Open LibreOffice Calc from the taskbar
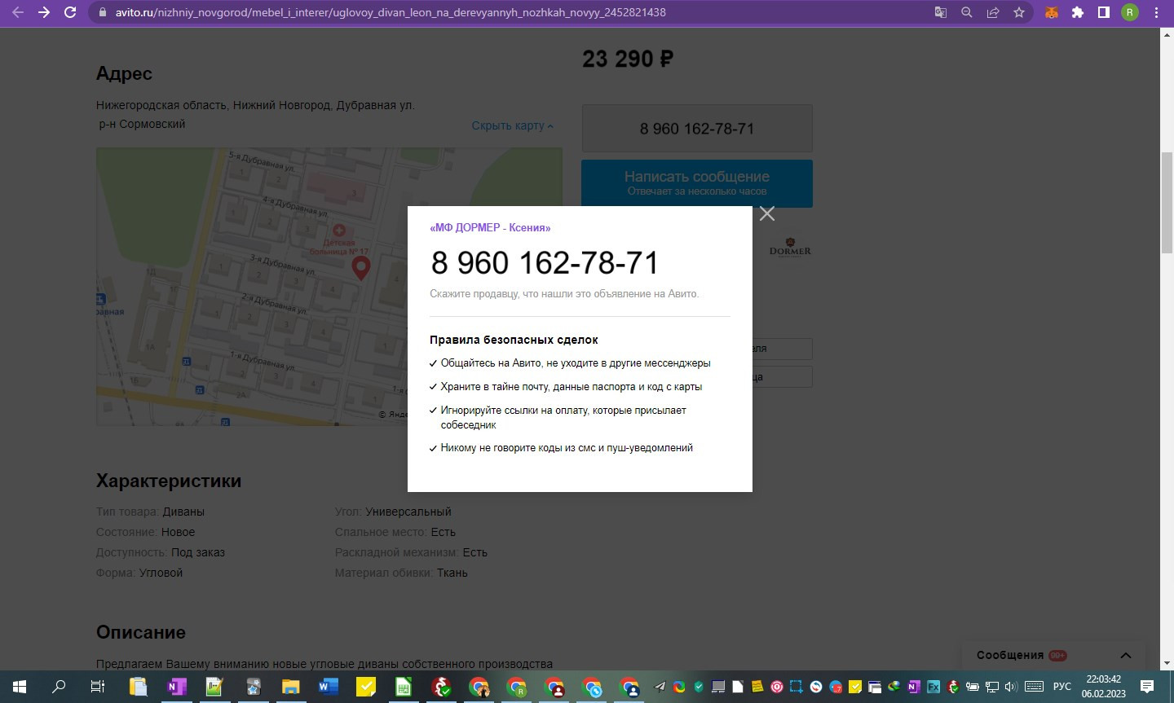The width and height of the screenshot is (1174, 703). point(403,687)
